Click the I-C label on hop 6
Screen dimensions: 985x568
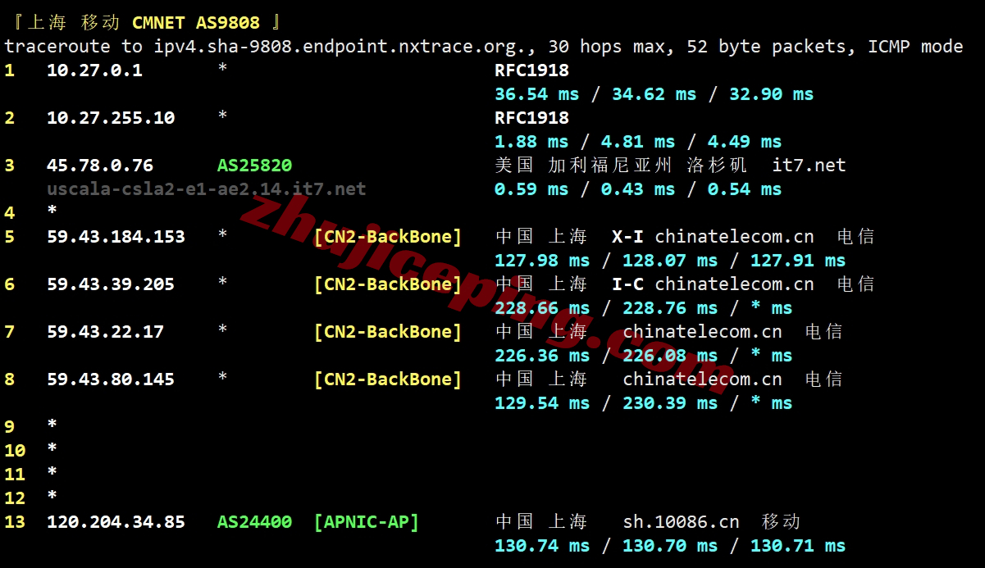tap(627, 284)
